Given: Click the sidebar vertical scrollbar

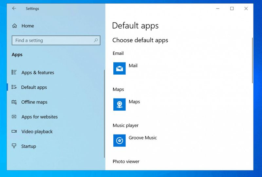Looking at the screenshot, I should [104, 114].
